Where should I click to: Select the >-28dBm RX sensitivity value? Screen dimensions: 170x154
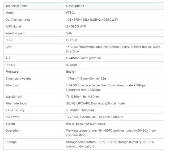pyautogui.click(x=80, y=110)
